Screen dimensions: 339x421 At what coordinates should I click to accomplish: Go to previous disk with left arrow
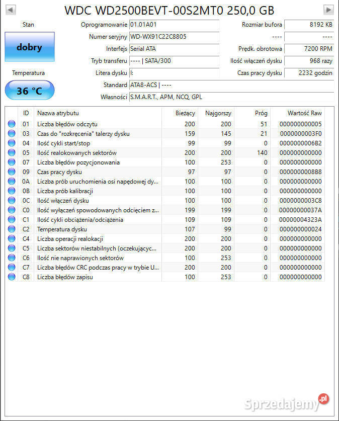11,10
